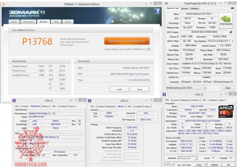Toggle PhysX checkbox in GPU-Z

(x=204, y=82)
